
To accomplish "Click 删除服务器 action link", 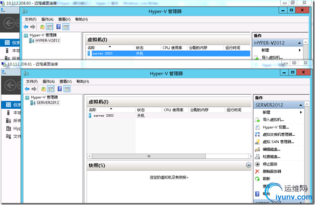I will pos(272,171).
